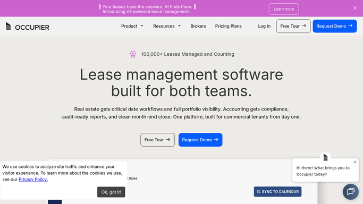Click Learn more in the purple banner
The width and height of the screenshot is (363, 204).
(x=284, y=9)
